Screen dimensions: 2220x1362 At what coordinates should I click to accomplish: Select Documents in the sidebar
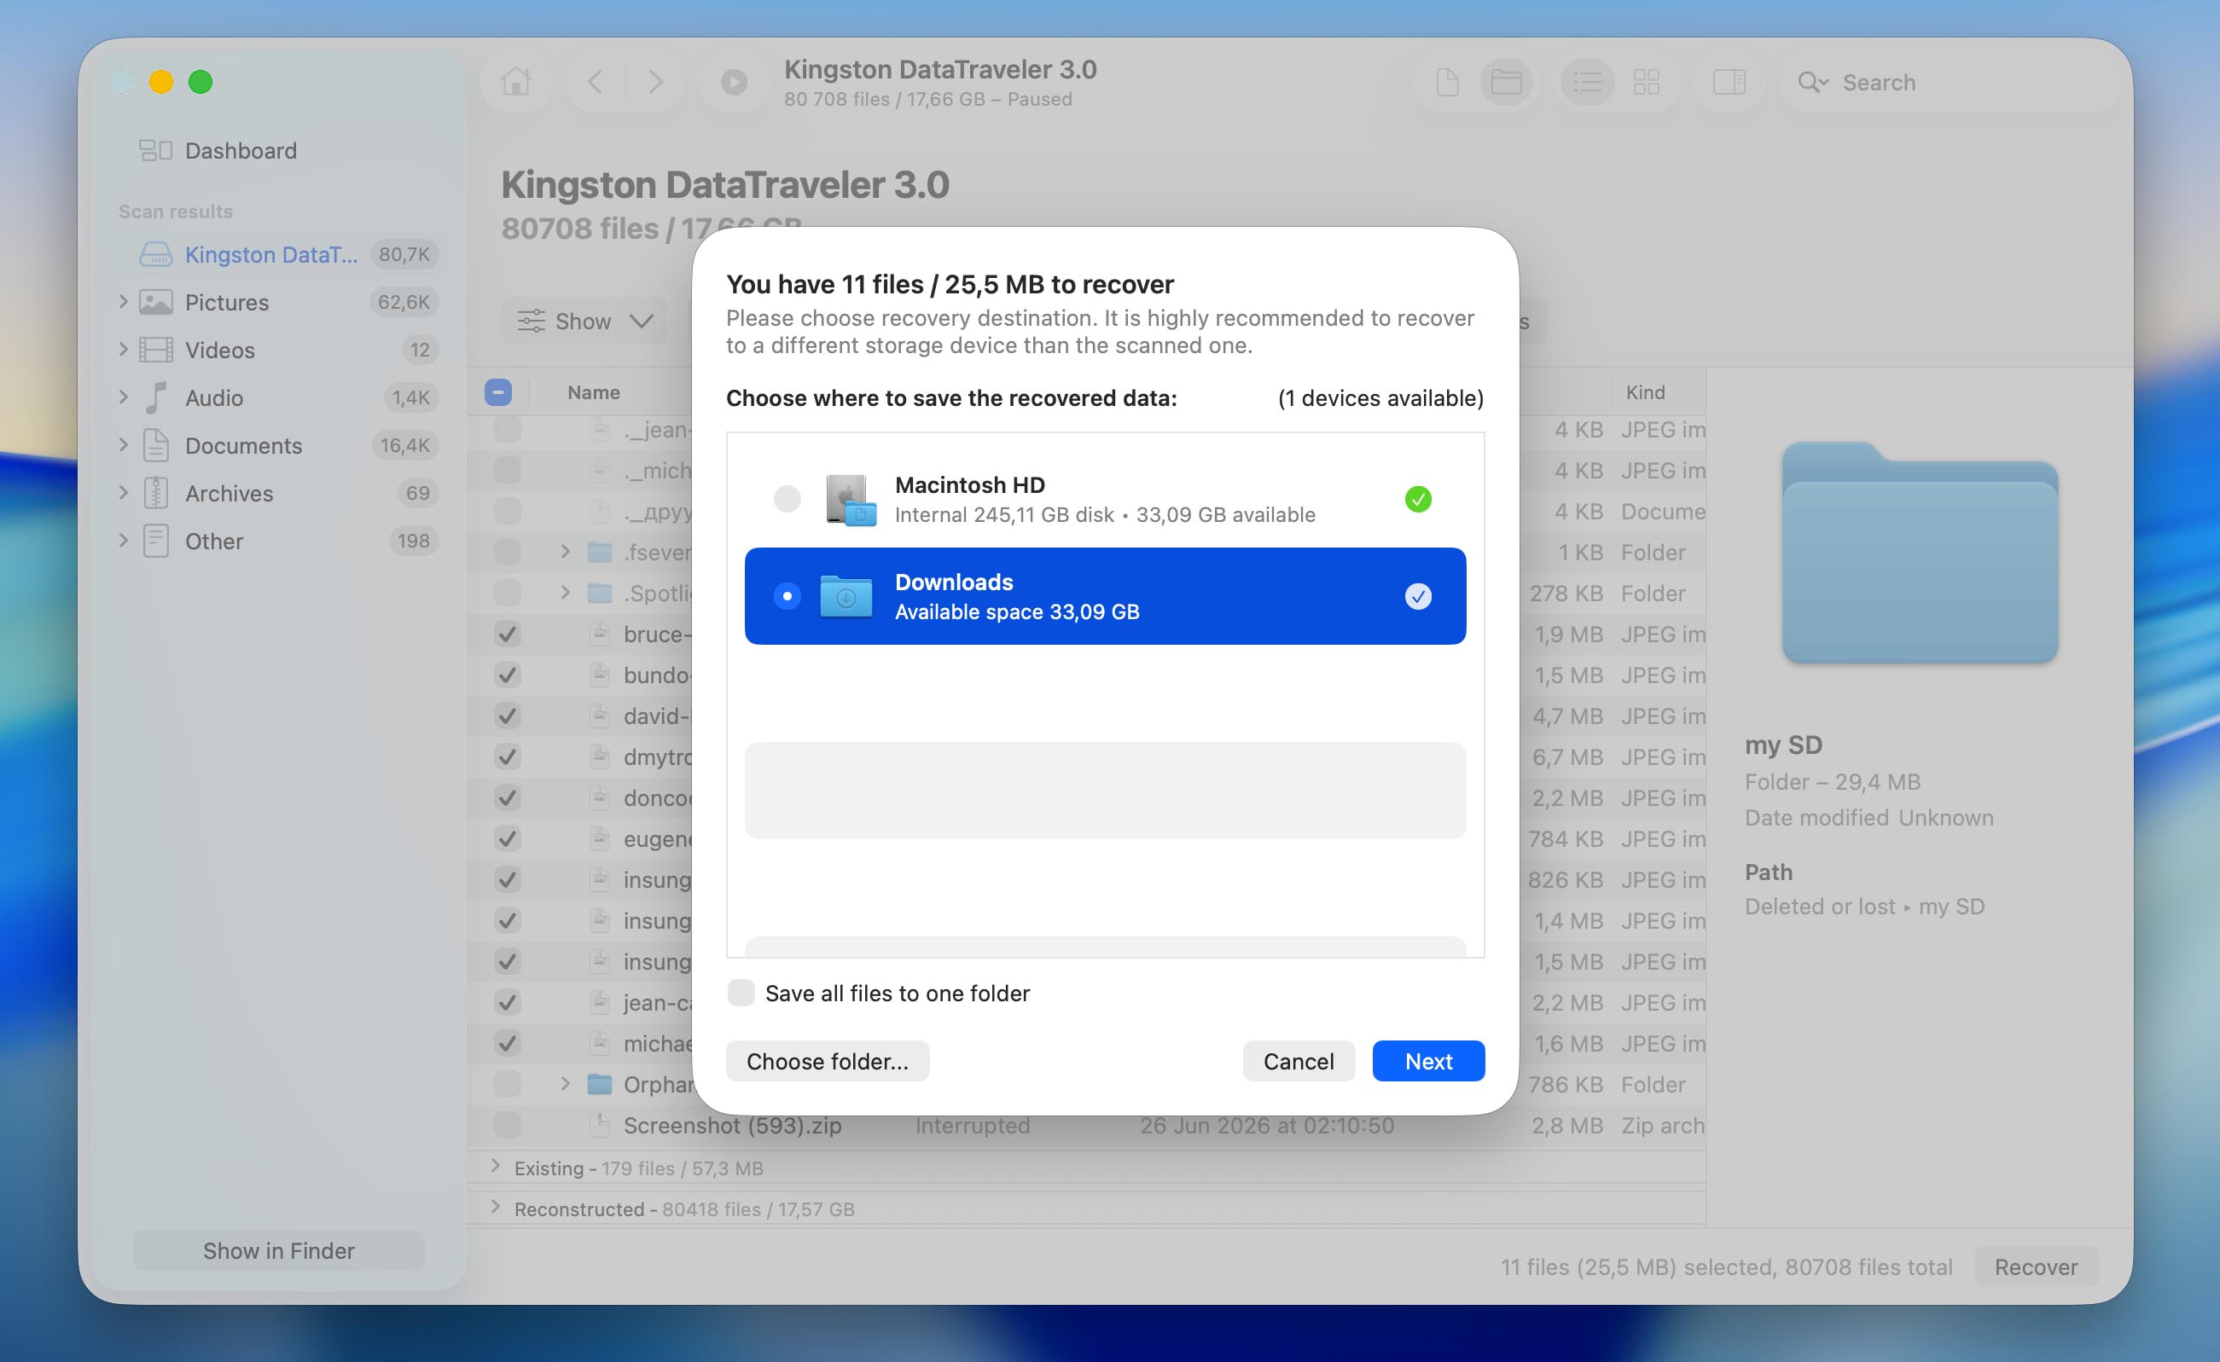click(243, 446)
